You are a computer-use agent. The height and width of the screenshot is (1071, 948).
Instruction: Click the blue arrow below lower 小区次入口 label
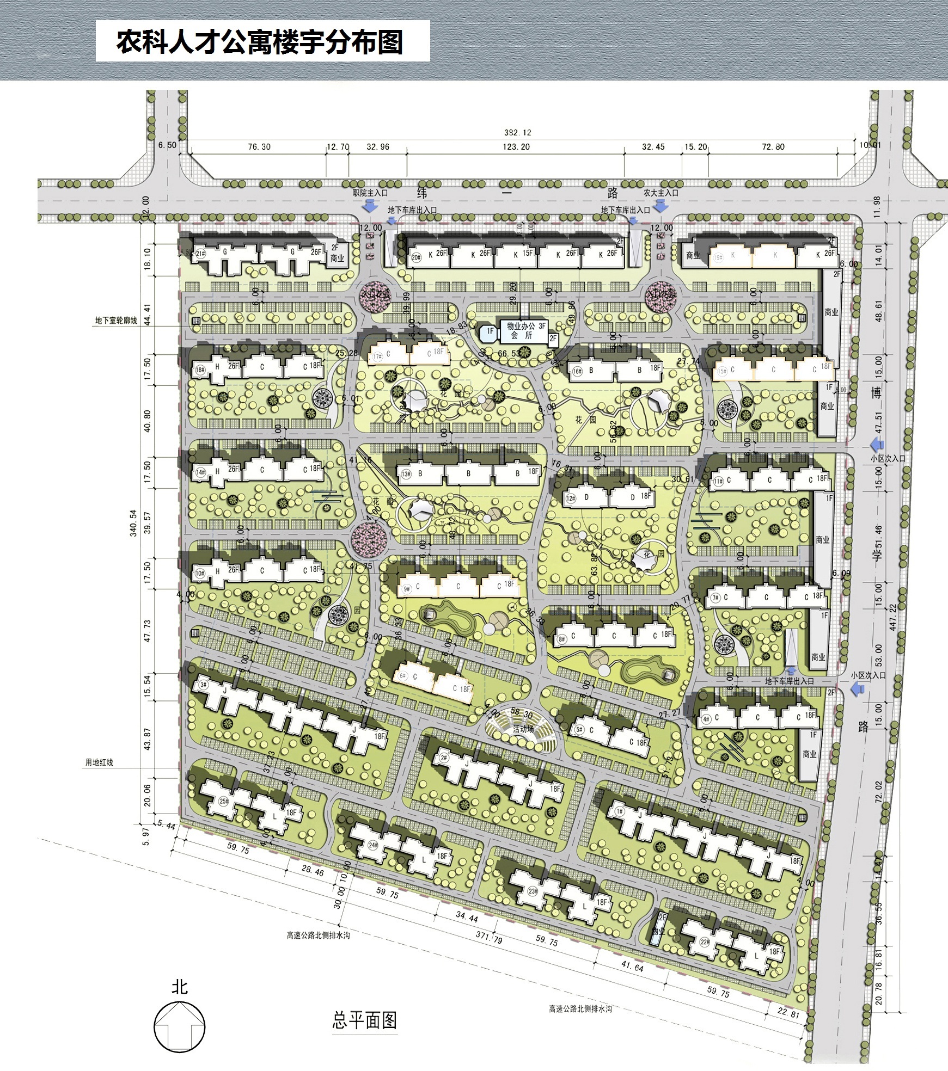click(857, 688)
